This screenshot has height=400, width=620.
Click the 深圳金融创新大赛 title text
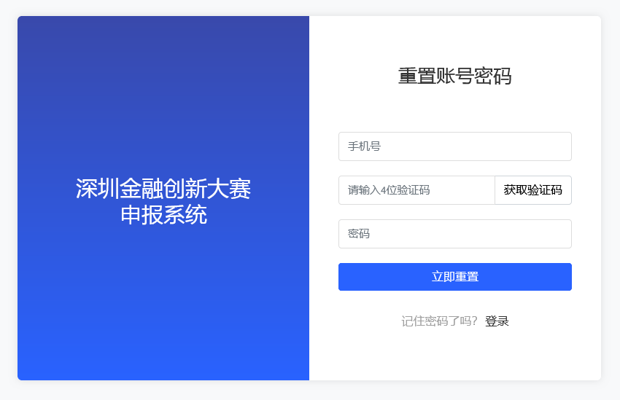[163, 189]
